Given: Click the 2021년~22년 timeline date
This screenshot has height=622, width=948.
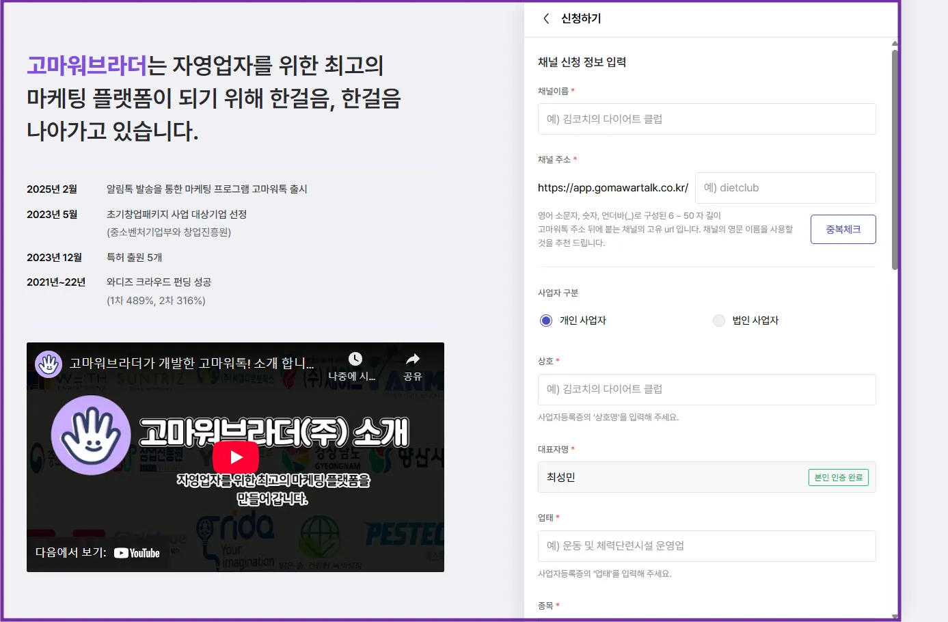Looking at the screenshot, I should coord(56,282).
